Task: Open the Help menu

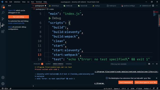Action: tap(45, 2)
